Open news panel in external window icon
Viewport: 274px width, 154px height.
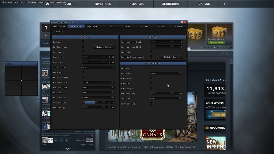227,53
